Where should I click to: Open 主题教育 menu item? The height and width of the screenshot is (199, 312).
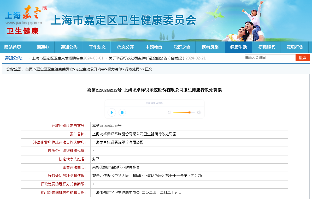[x=154, y=47]
